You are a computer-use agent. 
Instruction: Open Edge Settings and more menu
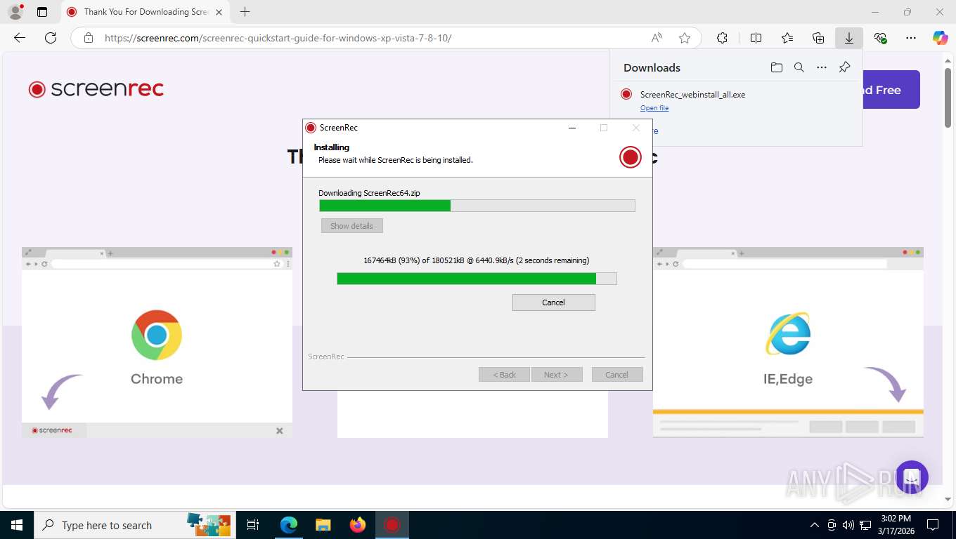pyautogui.click(x=911, y=38)
